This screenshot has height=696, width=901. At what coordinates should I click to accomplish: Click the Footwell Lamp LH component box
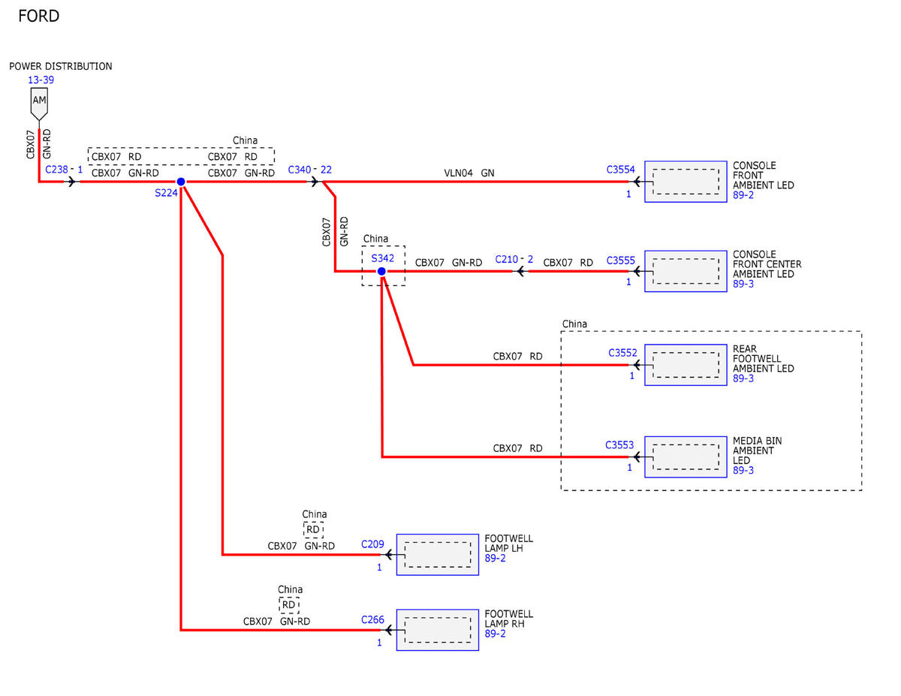click(438, 555)
